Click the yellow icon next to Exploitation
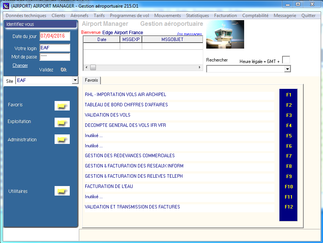Viewport: 323px width, 243px height. point(62,122)
